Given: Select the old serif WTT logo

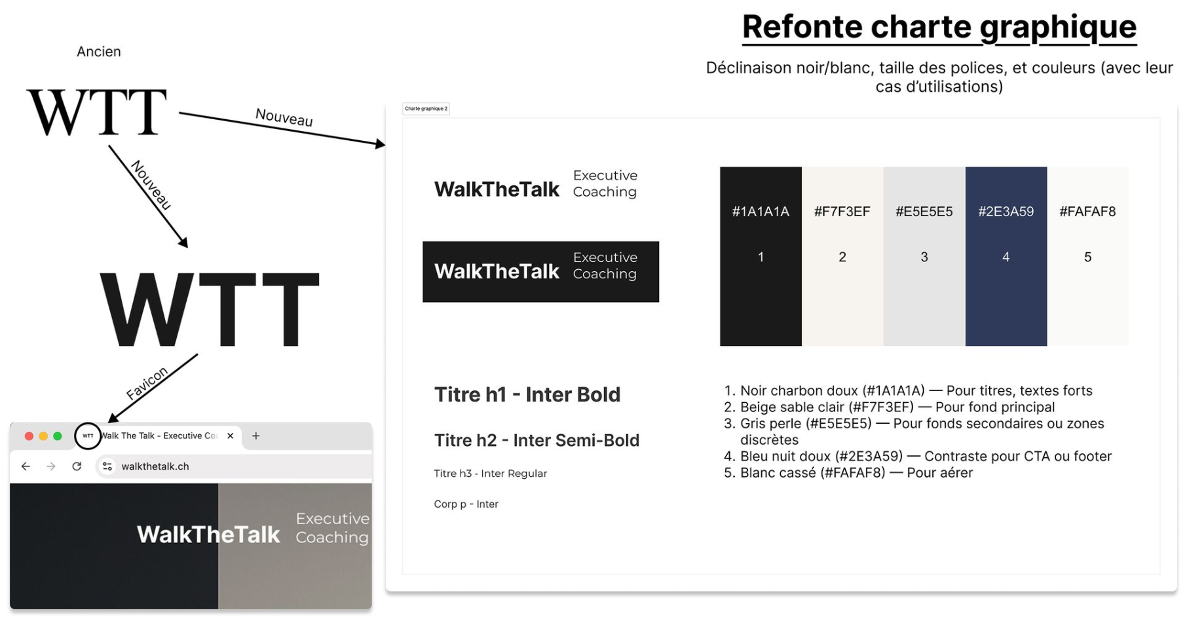Looking at the screenshot, I should click(x=97, y=113).
